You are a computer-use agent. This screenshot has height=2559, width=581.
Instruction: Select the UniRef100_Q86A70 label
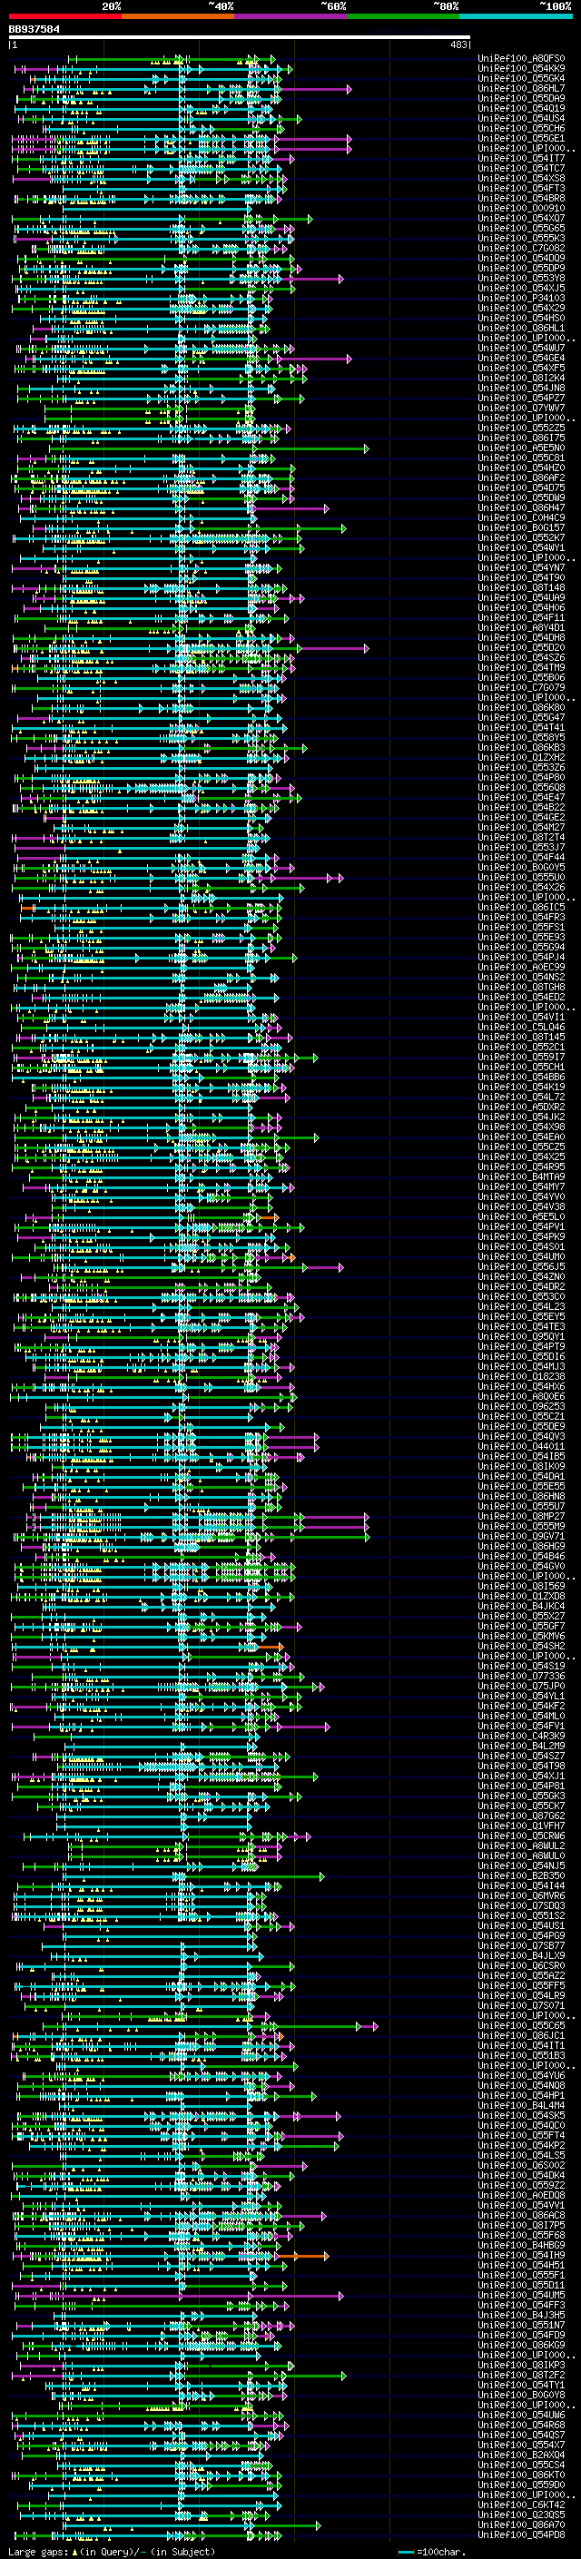pyautogui.click(x=520, y=2525)
